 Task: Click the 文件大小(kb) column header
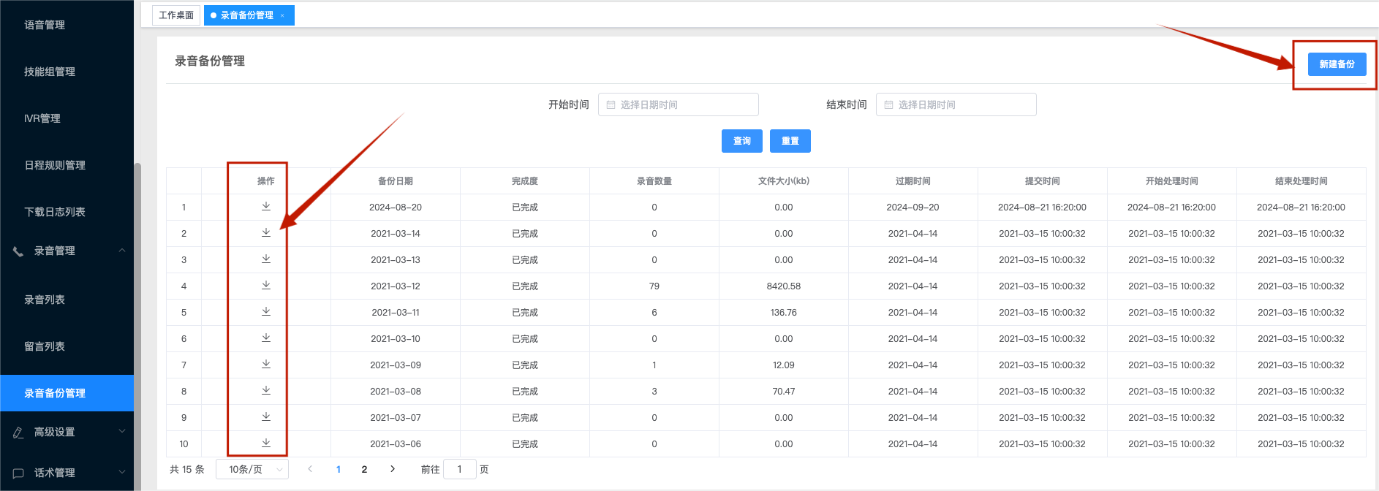784,181
